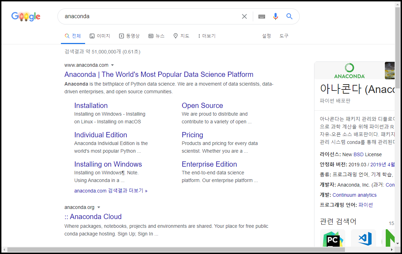This screenshot has width=402, height=254.
Task: Switch to the 이미지 (Images) tab
Action: coord(100,36)
